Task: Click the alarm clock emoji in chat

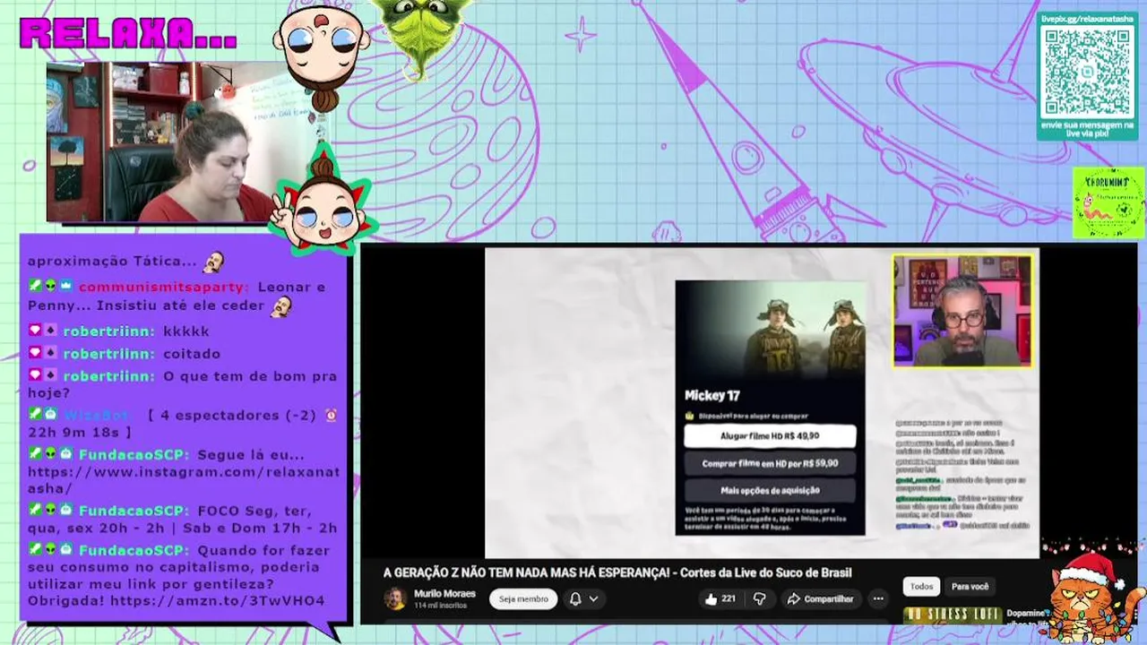Action: (331, 416)
